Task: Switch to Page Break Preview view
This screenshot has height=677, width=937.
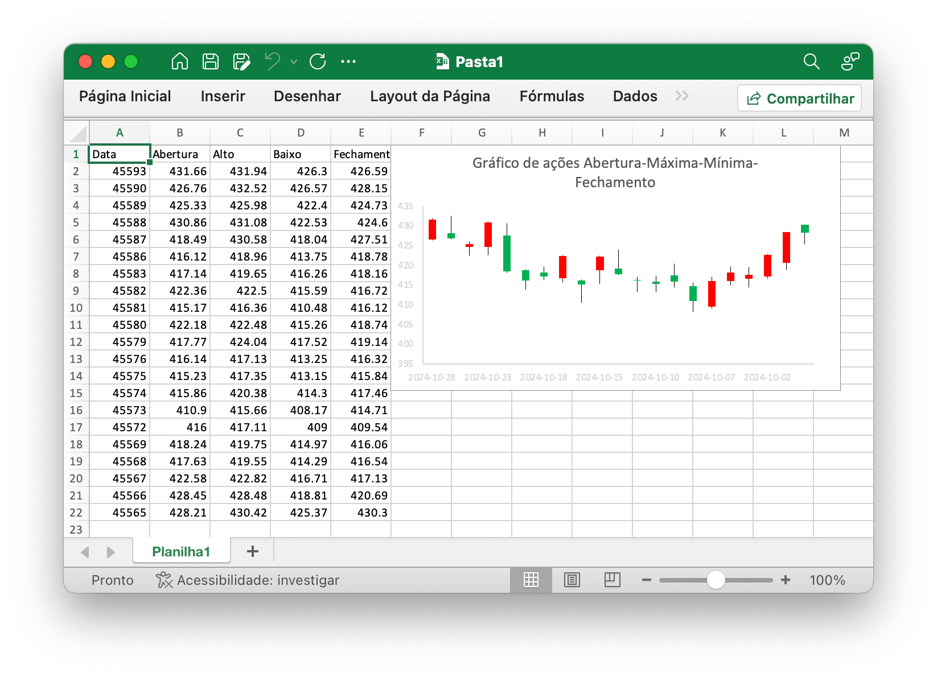Action: 612,580
